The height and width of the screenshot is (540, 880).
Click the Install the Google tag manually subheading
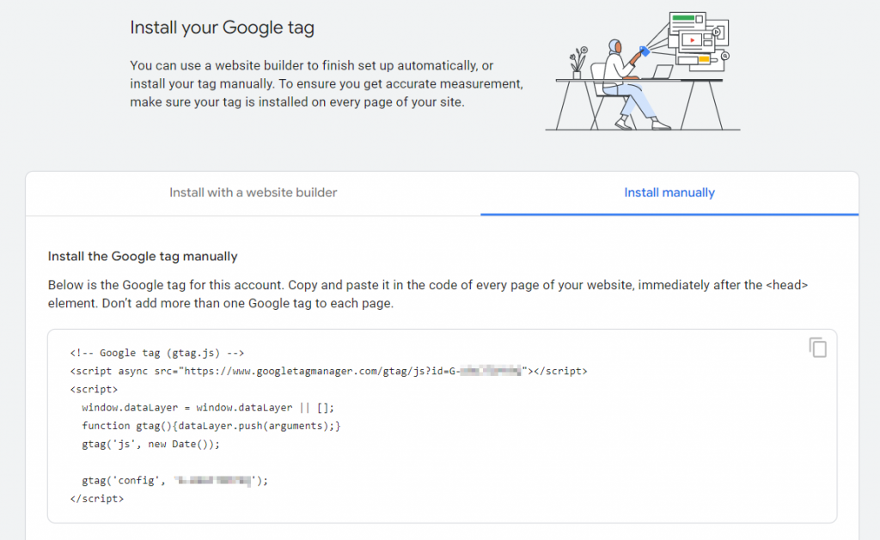tap(143, 256)
